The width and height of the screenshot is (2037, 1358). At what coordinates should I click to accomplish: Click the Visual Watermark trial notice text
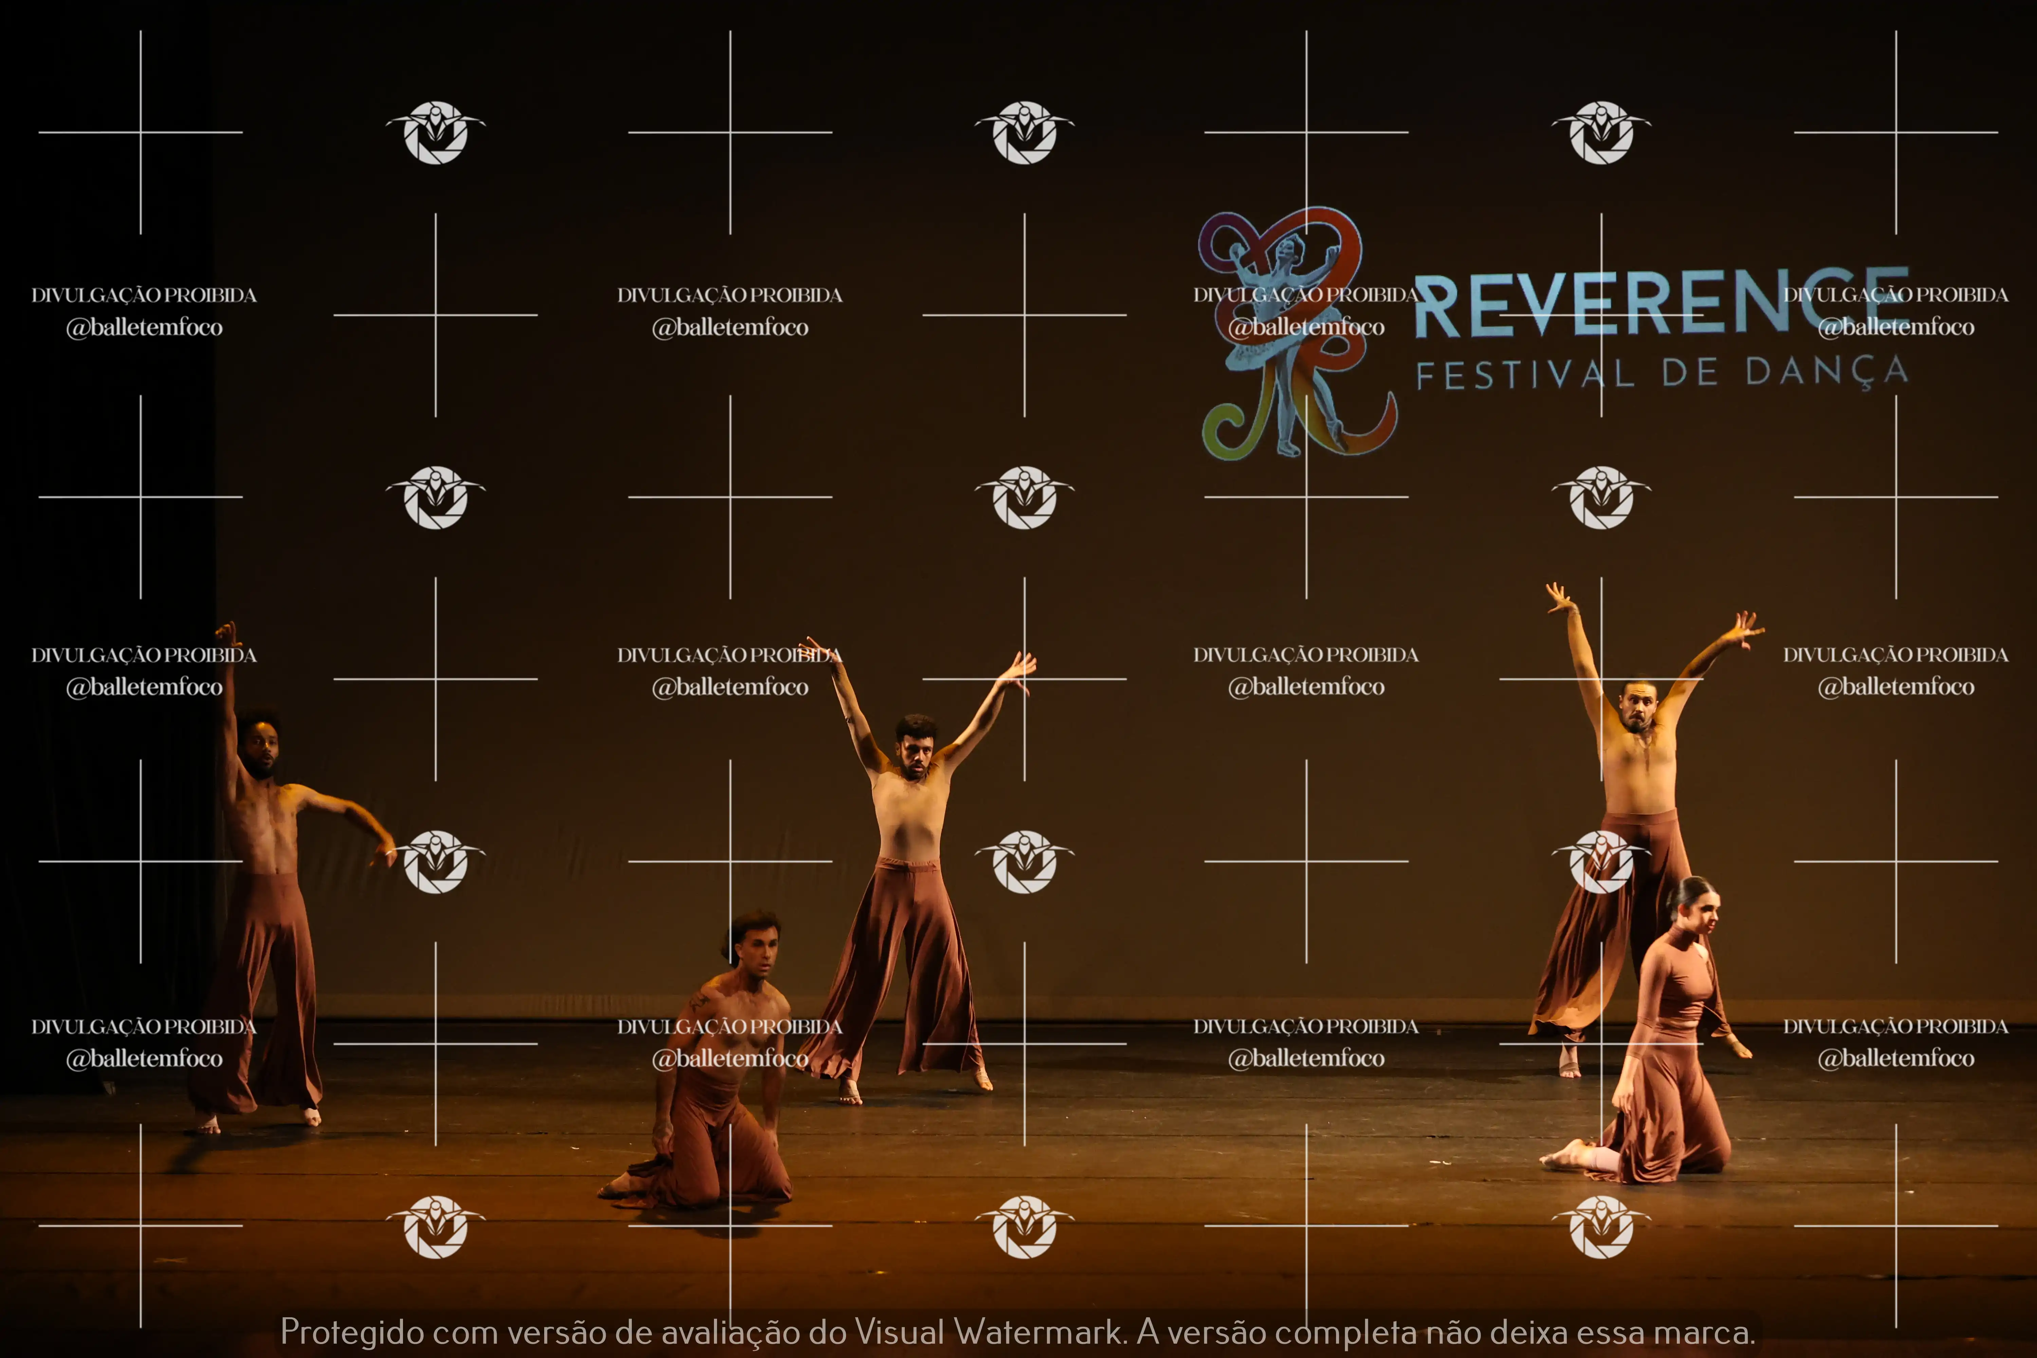tap(1017, 1332)
